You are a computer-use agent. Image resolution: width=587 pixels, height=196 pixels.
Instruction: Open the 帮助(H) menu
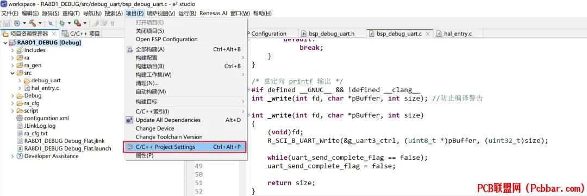(263, 13)
